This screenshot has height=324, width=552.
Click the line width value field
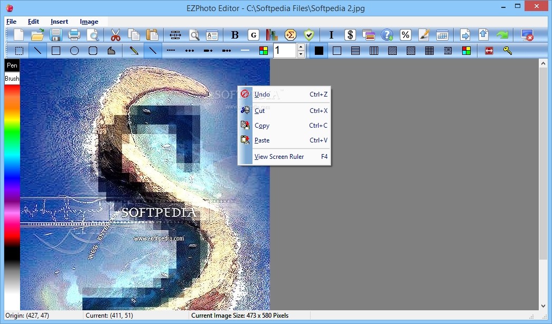[285, 51]
